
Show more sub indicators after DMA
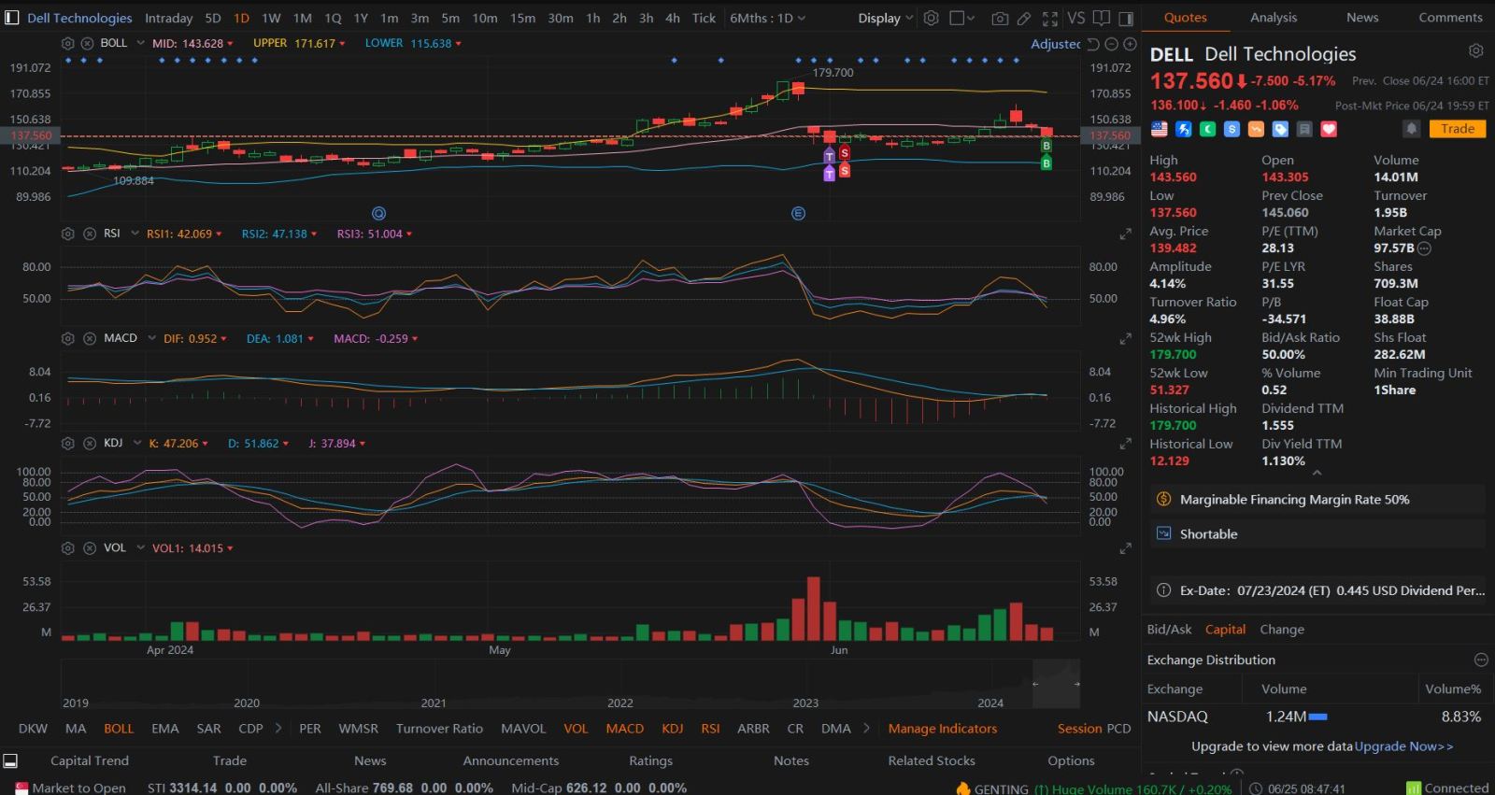tap(866, 728)
